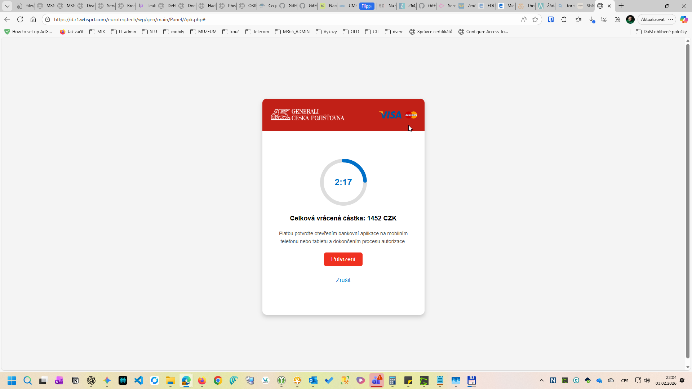Open the Bitwarden extension icon
692x389 pixels.
click(551, 19)
